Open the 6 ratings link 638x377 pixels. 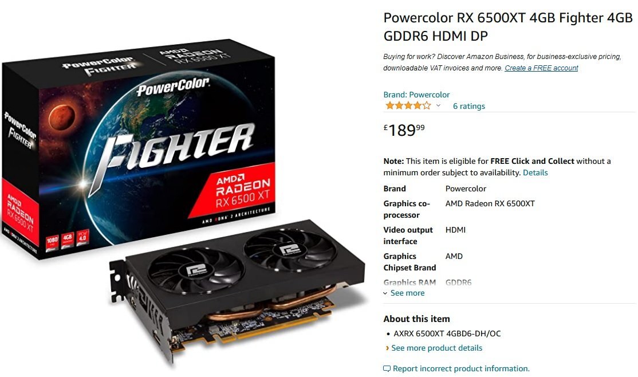(468, 106)
